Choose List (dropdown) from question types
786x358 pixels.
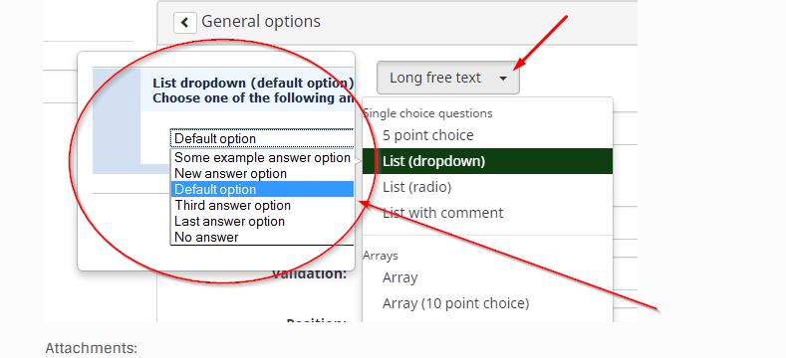[487, 161]
